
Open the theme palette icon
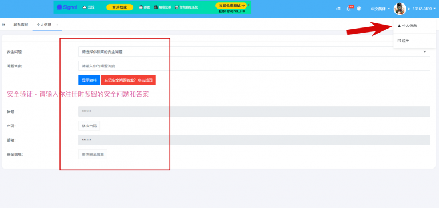pyautogui.click(x=359, y=9)
